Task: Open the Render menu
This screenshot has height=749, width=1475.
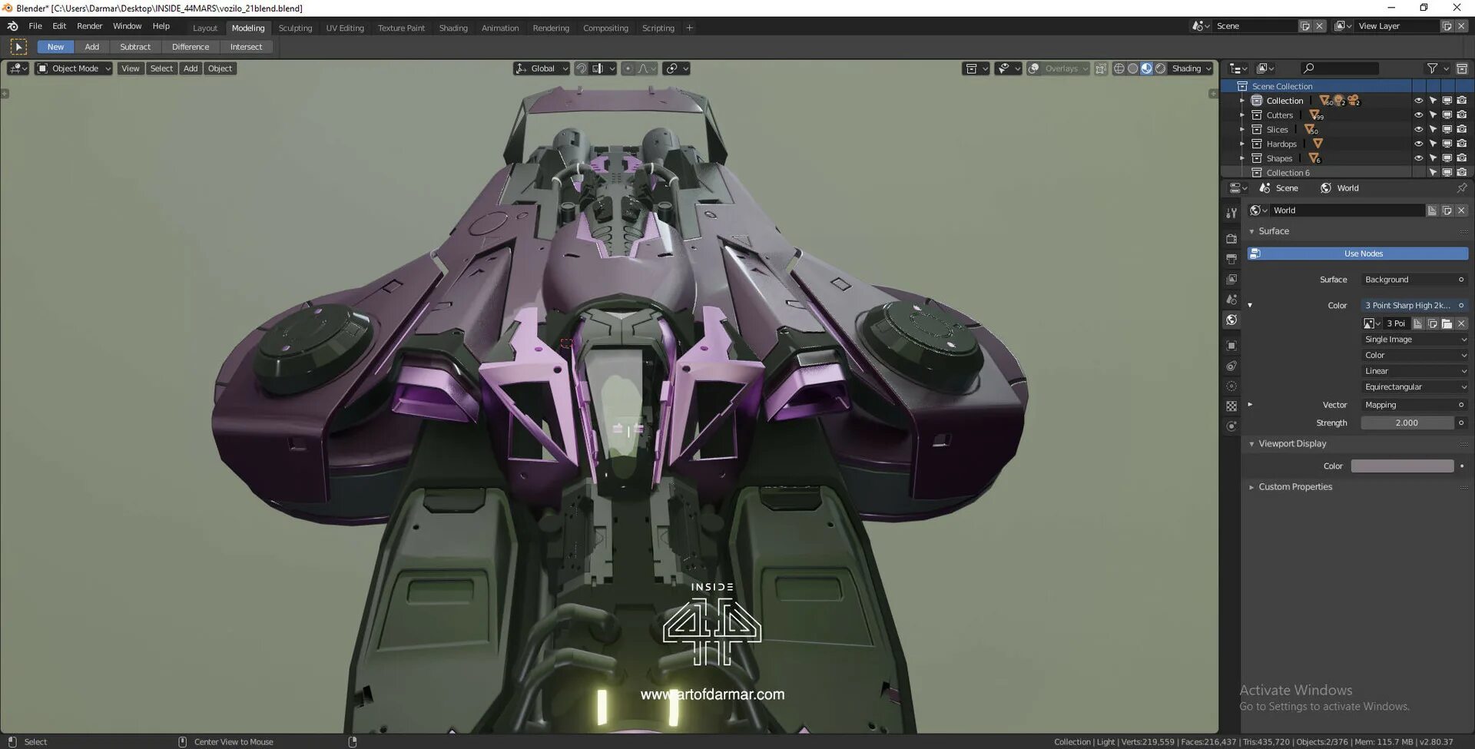Action: pos(90,26)
